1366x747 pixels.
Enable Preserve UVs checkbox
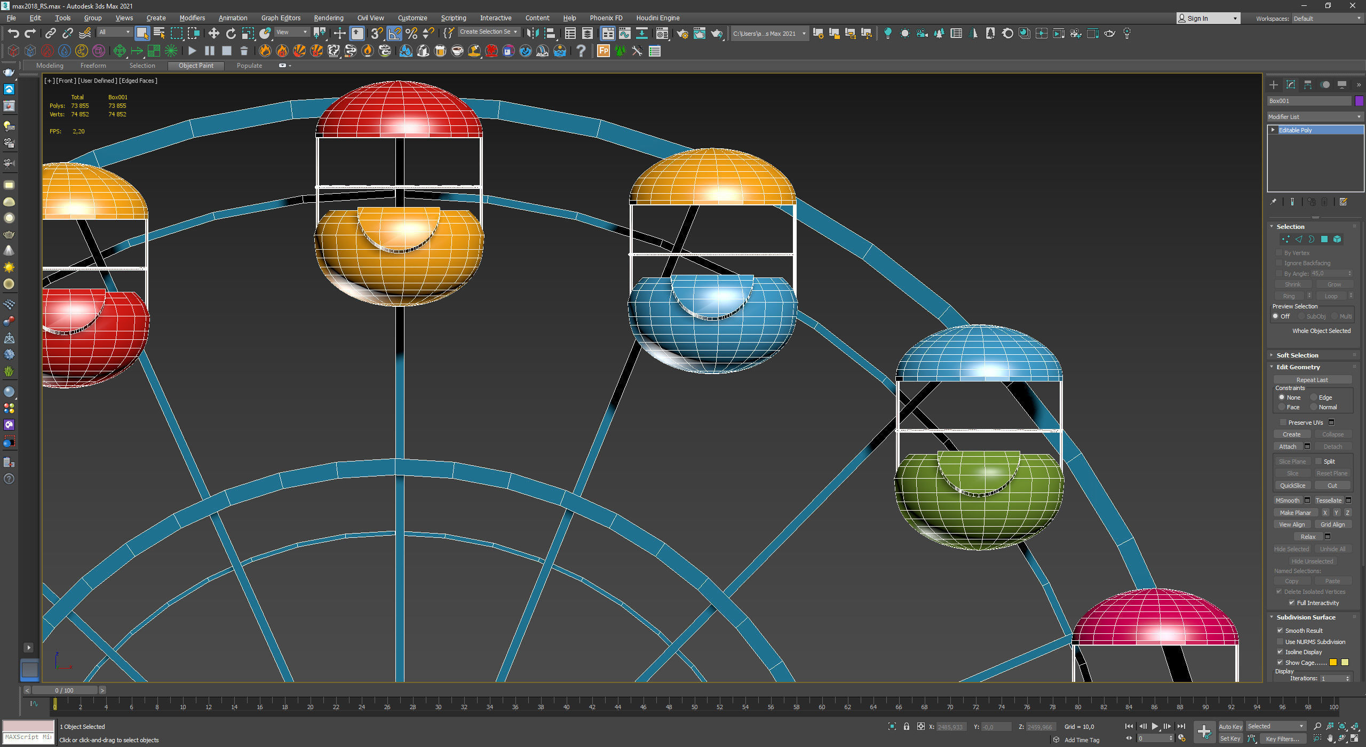pos(1283,422)
